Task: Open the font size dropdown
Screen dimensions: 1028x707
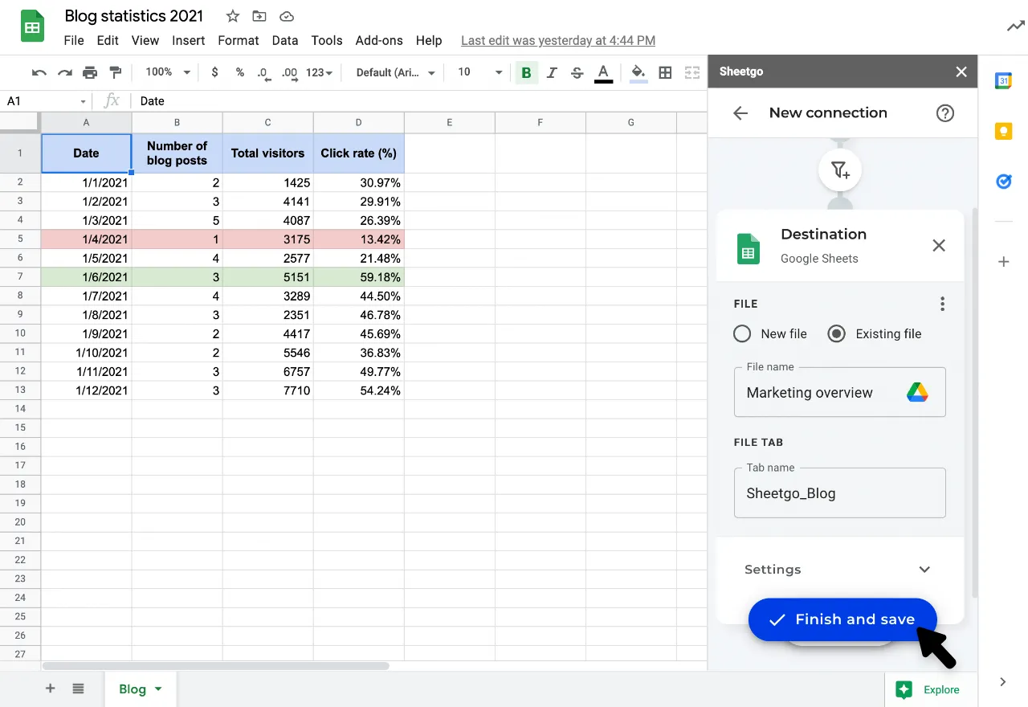Action: tap(479, 72)
